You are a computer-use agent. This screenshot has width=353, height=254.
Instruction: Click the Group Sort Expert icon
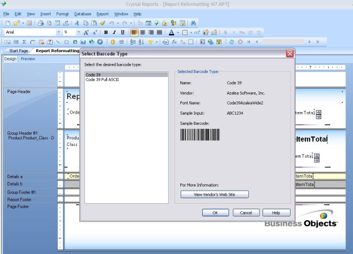tap(133, 42)
